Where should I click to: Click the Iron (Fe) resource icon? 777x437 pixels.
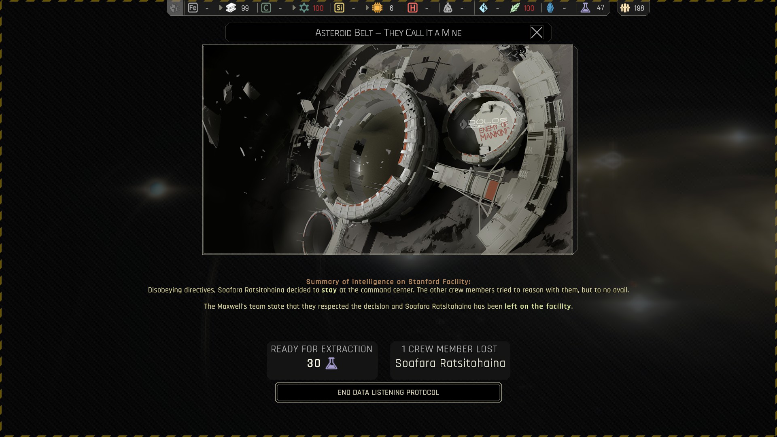pyautogui.click(x=193, y=8)
